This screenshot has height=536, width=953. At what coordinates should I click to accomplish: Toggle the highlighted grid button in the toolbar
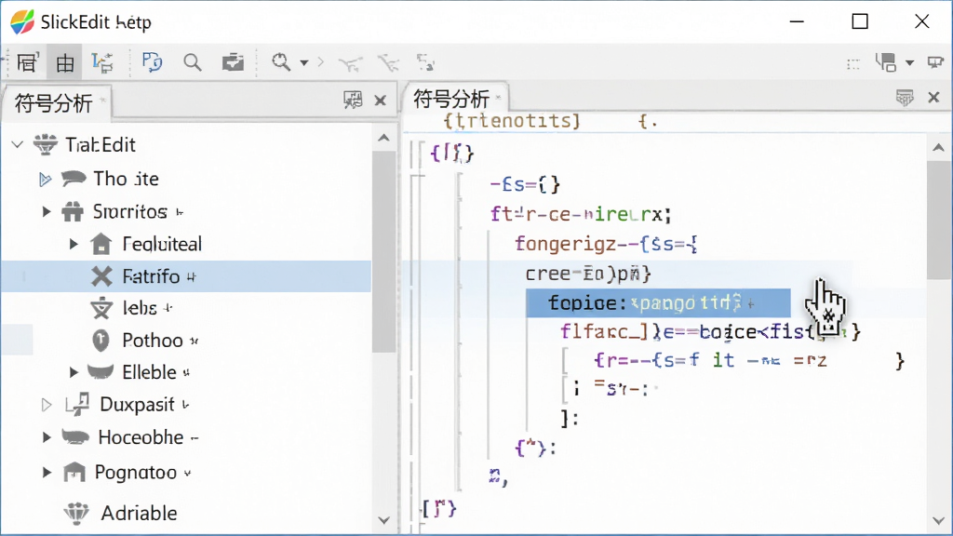64,62
